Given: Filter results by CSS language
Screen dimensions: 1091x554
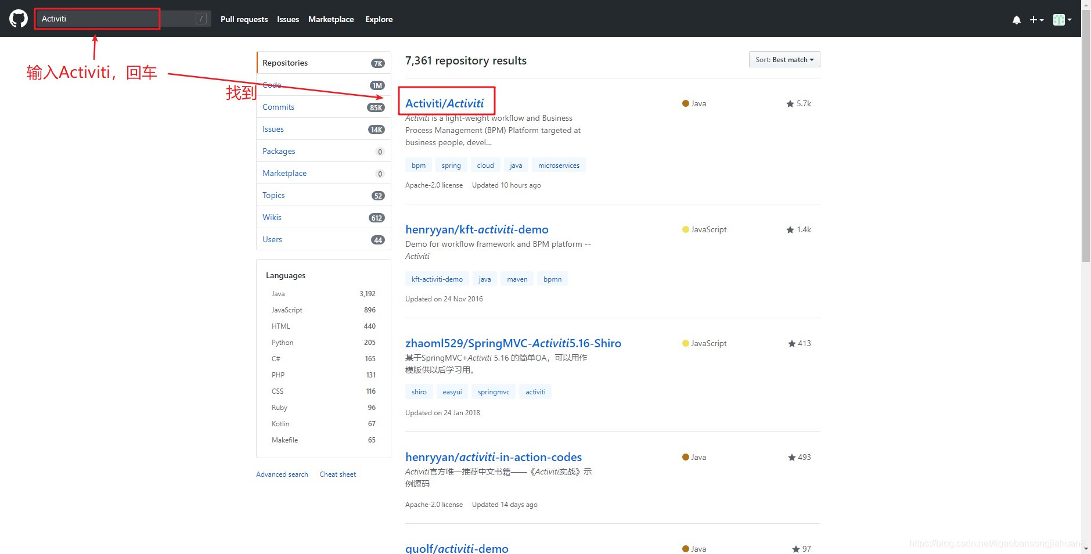Looking at the screenshot, I should pyautogui.click(x=323, y=391).
